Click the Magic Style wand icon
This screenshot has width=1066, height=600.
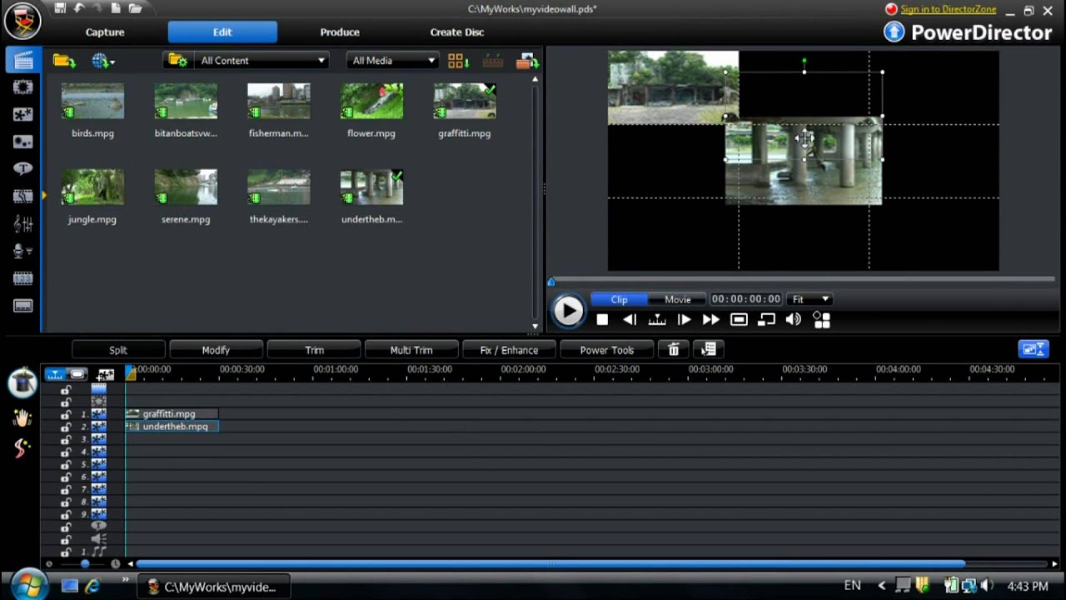22,448
